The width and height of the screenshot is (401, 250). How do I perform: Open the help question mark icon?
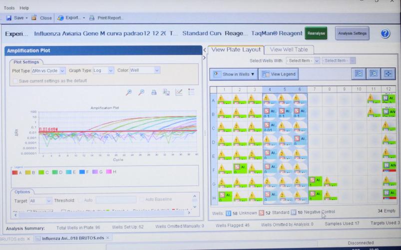coord(385,33)
